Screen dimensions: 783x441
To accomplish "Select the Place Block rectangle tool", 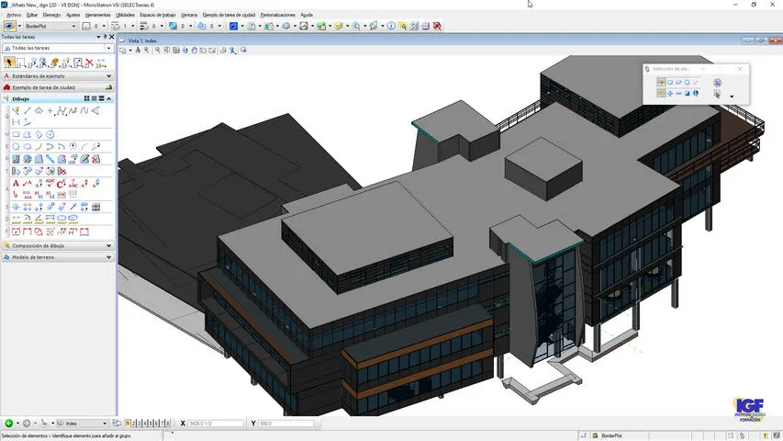I will pyautogui.click(x=16, y=134).
